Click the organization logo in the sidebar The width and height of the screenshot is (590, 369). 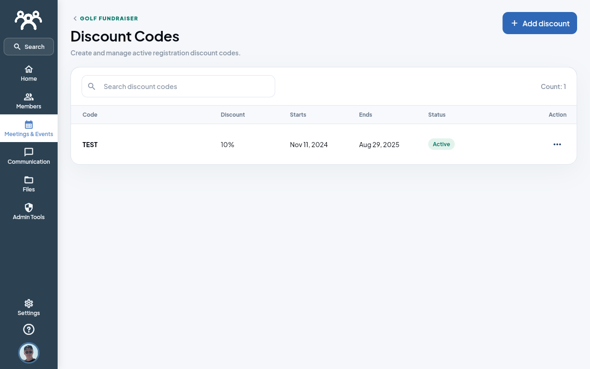[x=29, y=20]
